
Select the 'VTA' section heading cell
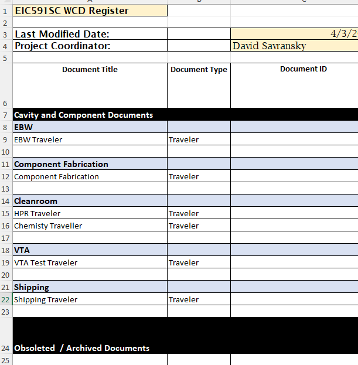click(90, 250)
